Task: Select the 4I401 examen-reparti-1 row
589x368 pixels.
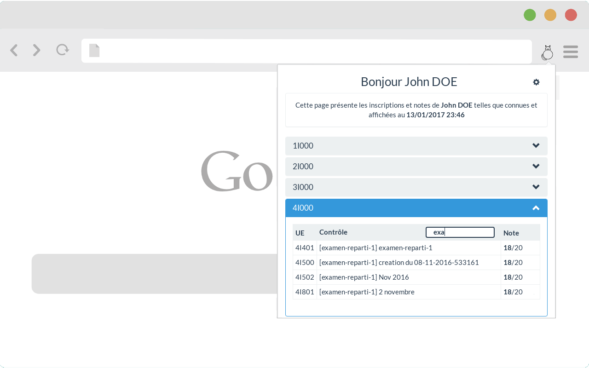Action: tap(416, 248)
